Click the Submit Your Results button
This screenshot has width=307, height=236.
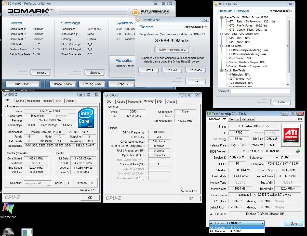[x=172, y=50]
